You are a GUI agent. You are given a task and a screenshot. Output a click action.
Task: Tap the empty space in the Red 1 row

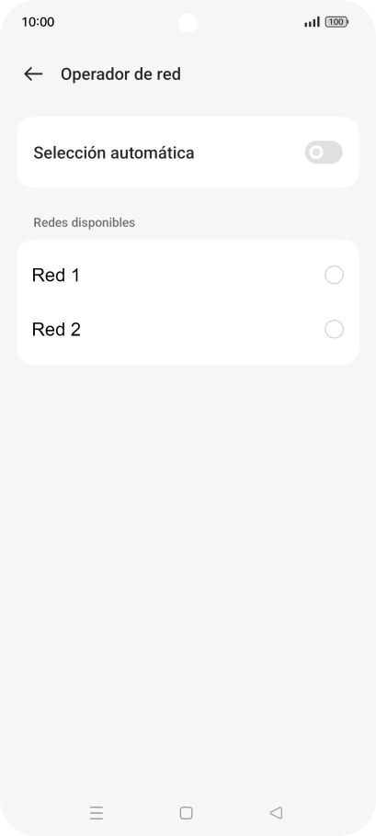point(201,275)
